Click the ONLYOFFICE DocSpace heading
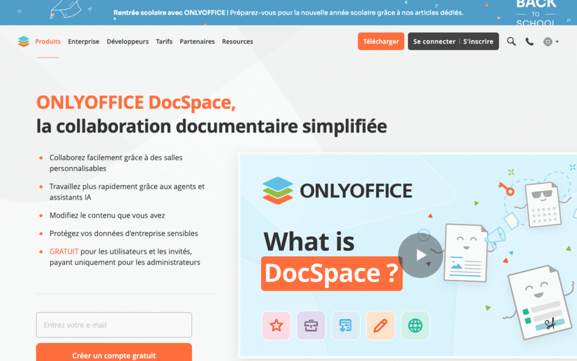 [136, 103]
